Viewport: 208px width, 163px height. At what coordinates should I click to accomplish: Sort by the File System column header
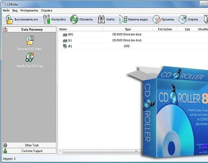point(165,29)
